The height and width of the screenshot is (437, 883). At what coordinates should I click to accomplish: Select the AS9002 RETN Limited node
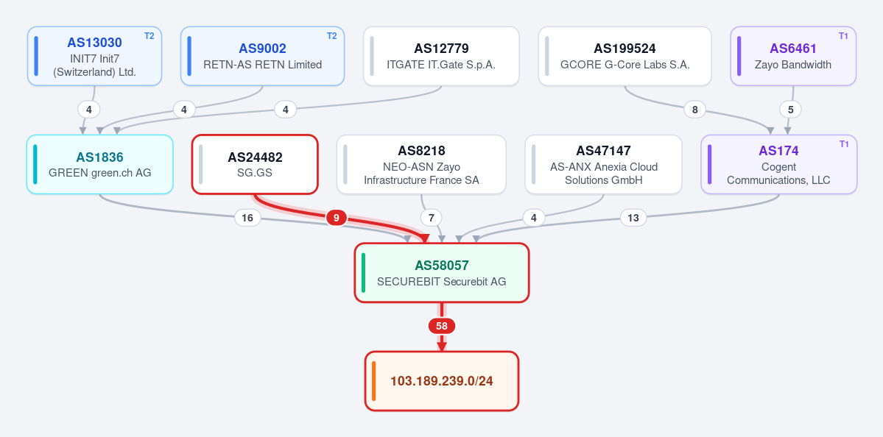pyautogui.click(x=262, y=56)
